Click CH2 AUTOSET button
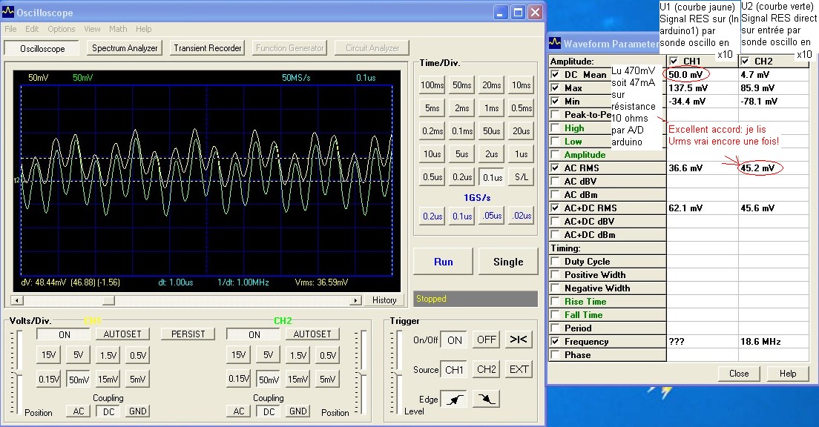The image size is (819, 427). pos(312,334)
